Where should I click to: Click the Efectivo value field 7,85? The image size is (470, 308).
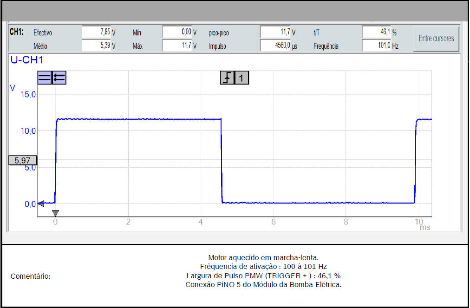[x=96, y=33]
